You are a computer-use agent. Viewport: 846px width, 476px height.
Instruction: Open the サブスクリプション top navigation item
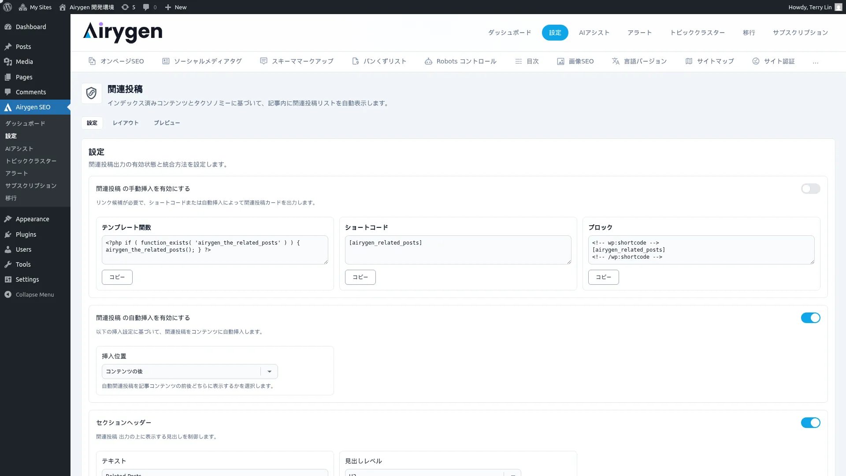pos(800,33)
